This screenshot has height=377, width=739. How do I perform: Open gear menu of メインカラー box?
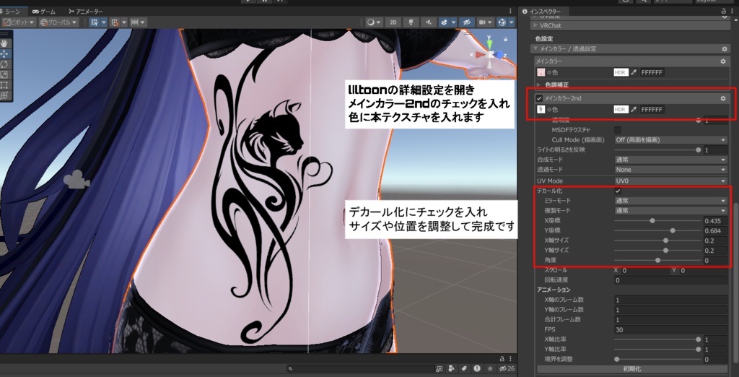(723, 61)
